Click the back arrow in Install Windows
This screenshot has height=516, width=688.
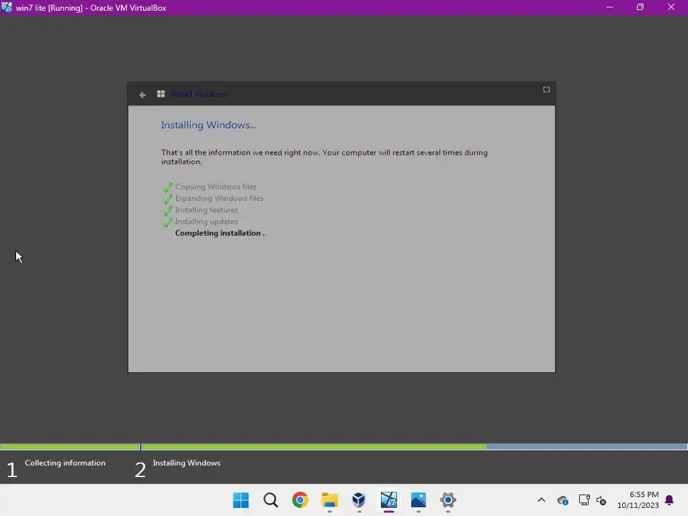click(x=142, y=95)
